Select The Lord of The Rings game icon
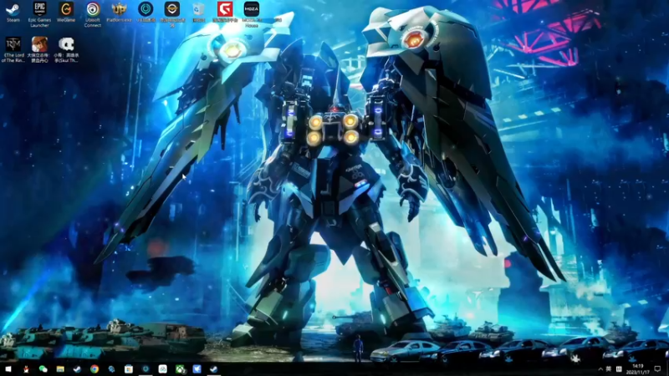Viewport: 669px width, 376px height. (x=13, y=49)
